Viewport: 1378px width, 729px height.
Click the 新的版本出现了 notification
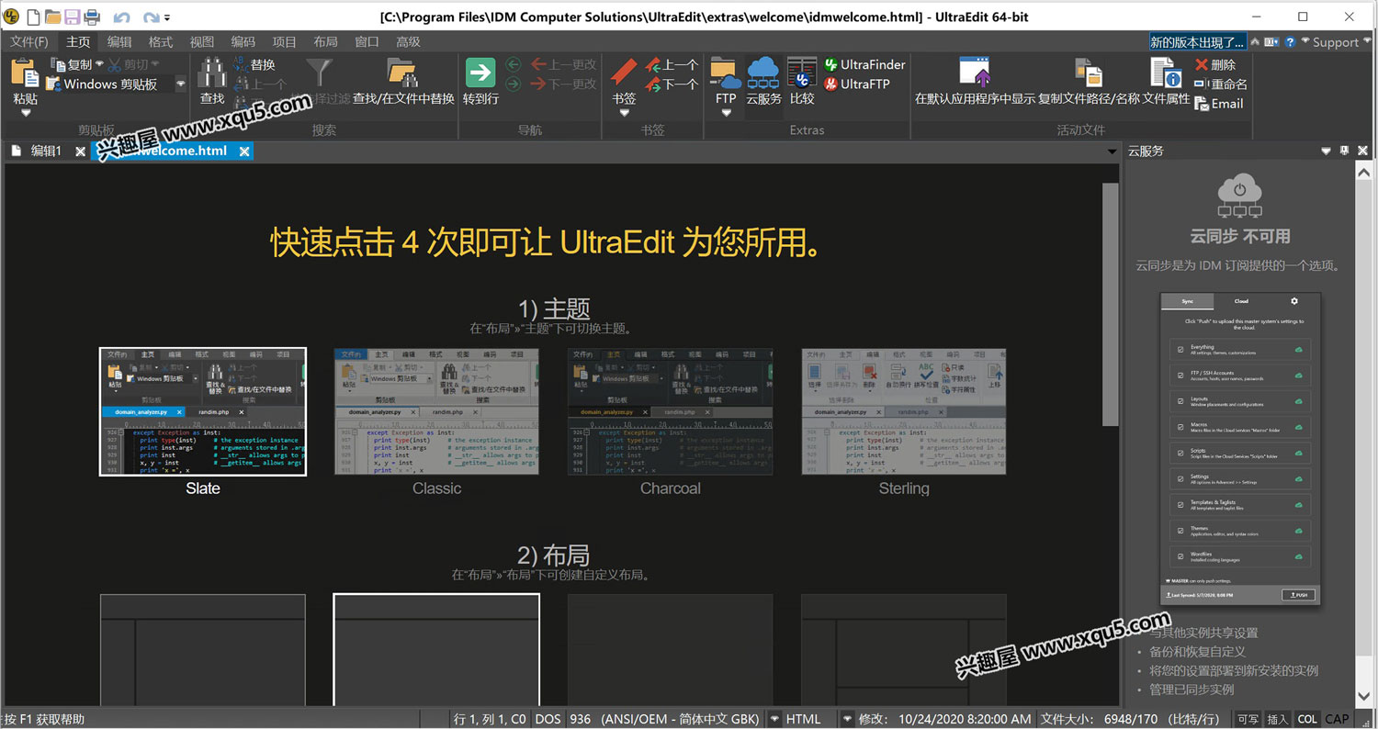click(1198, 42)
